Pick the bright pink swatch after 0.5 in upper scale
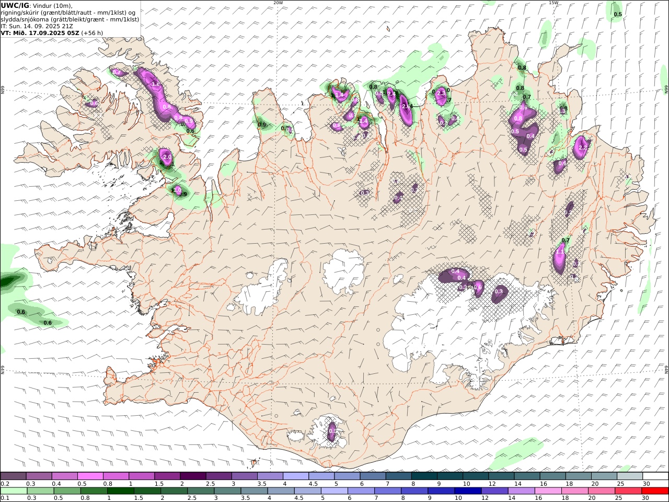The image size is (669, 502). (x=90, y=476)
